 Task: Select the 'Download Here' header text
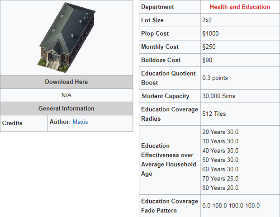[x=66, y=82]
